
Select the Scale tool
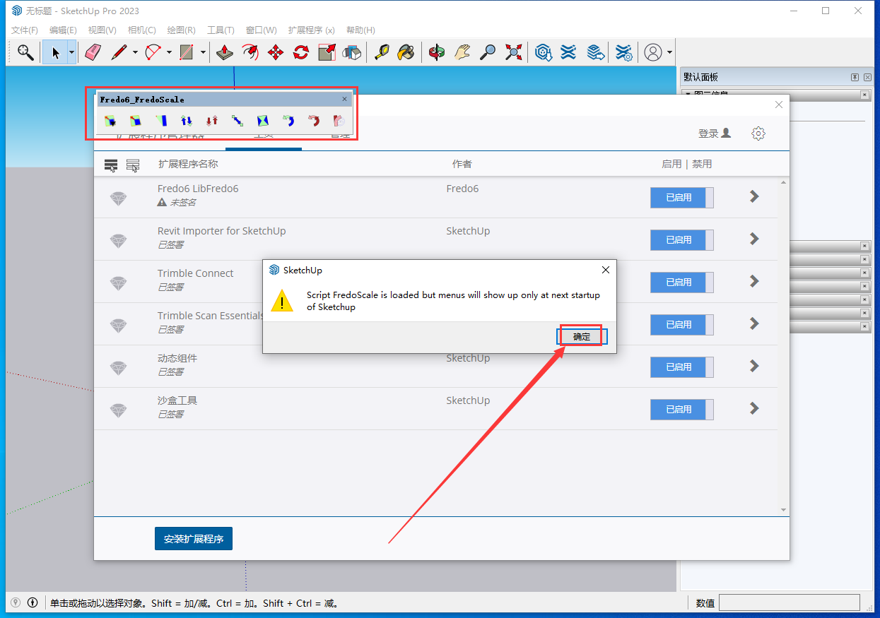[x=327, y=52]
